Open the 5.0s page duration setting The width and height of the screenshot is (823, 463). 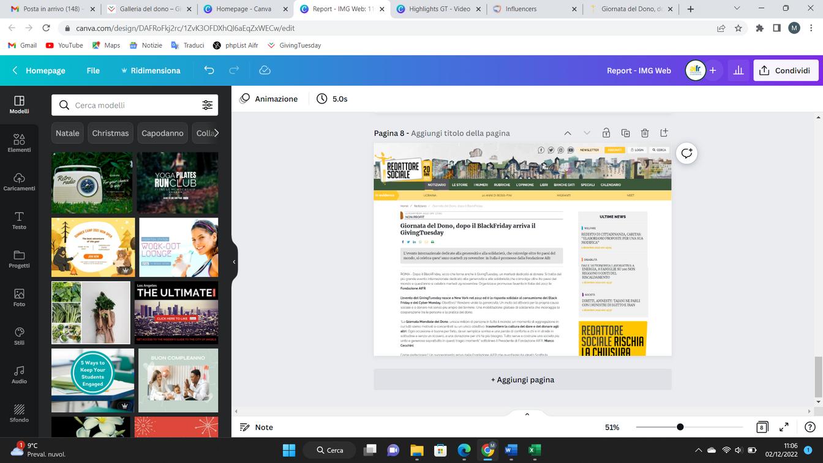332,99
